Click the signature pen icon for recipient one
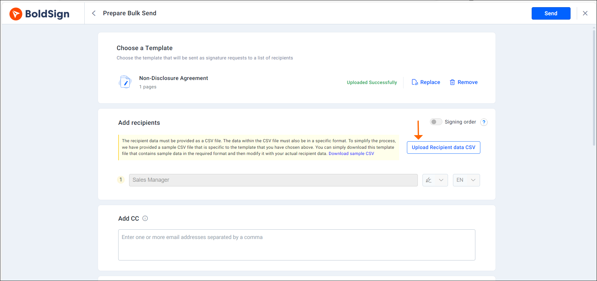This screenshot has height=281, width=597. [429, 180]
